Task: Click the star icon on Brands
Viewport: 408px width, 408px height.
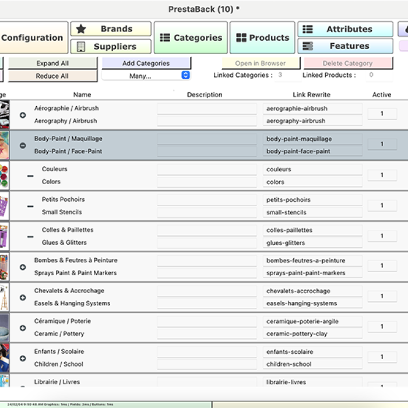Action: pyautogui.click(x=81, y=29)
